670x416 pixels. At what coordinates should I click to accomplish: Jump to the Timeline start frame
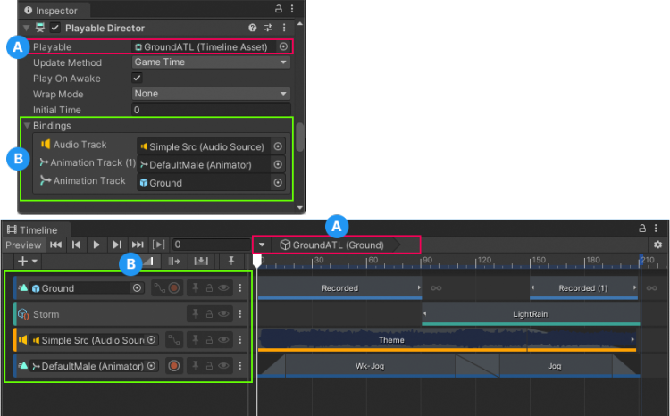coord(55,245)
